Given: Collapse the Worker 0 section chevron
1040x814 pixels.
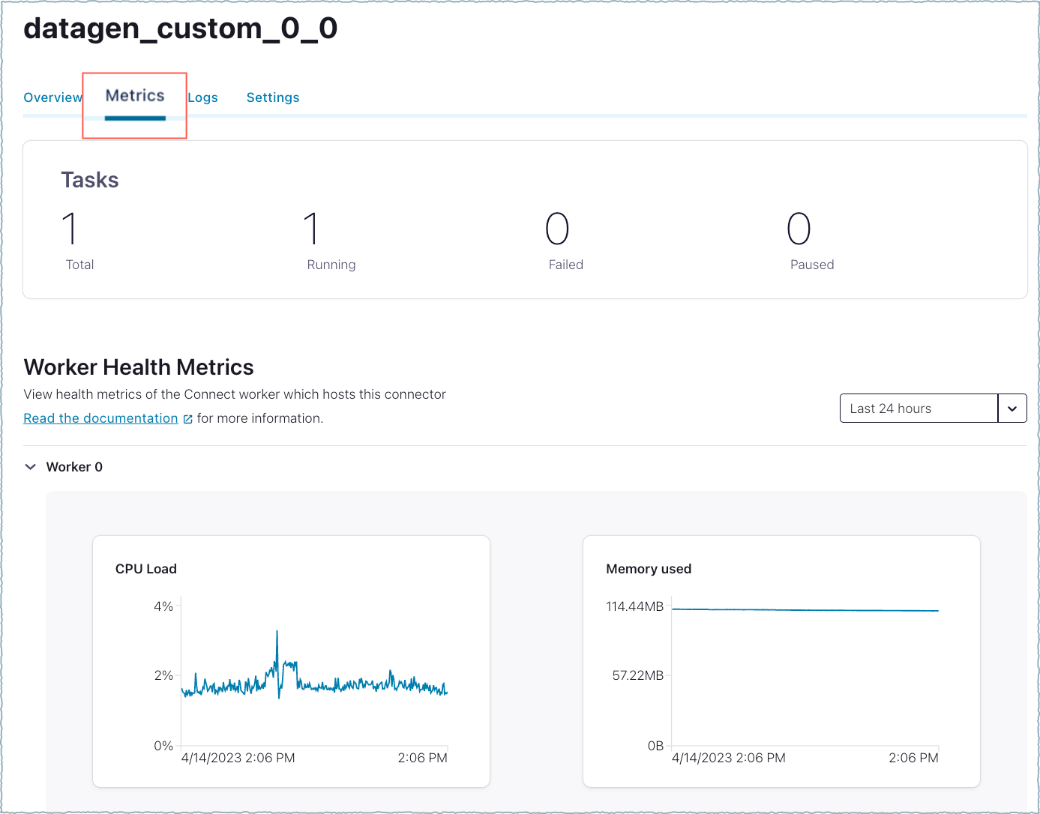Looking at the screenshot, I should 30,466.
